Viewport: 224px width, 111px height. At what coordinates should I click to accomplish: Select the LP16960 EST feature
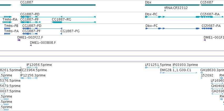[x=217, y=83]
